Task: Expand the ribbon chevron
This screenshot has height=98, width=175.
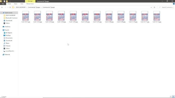Action: [x=171, y=4]
